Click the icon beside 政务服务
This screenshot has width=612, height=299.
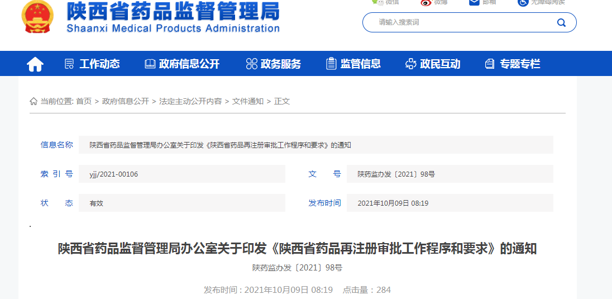252,64
